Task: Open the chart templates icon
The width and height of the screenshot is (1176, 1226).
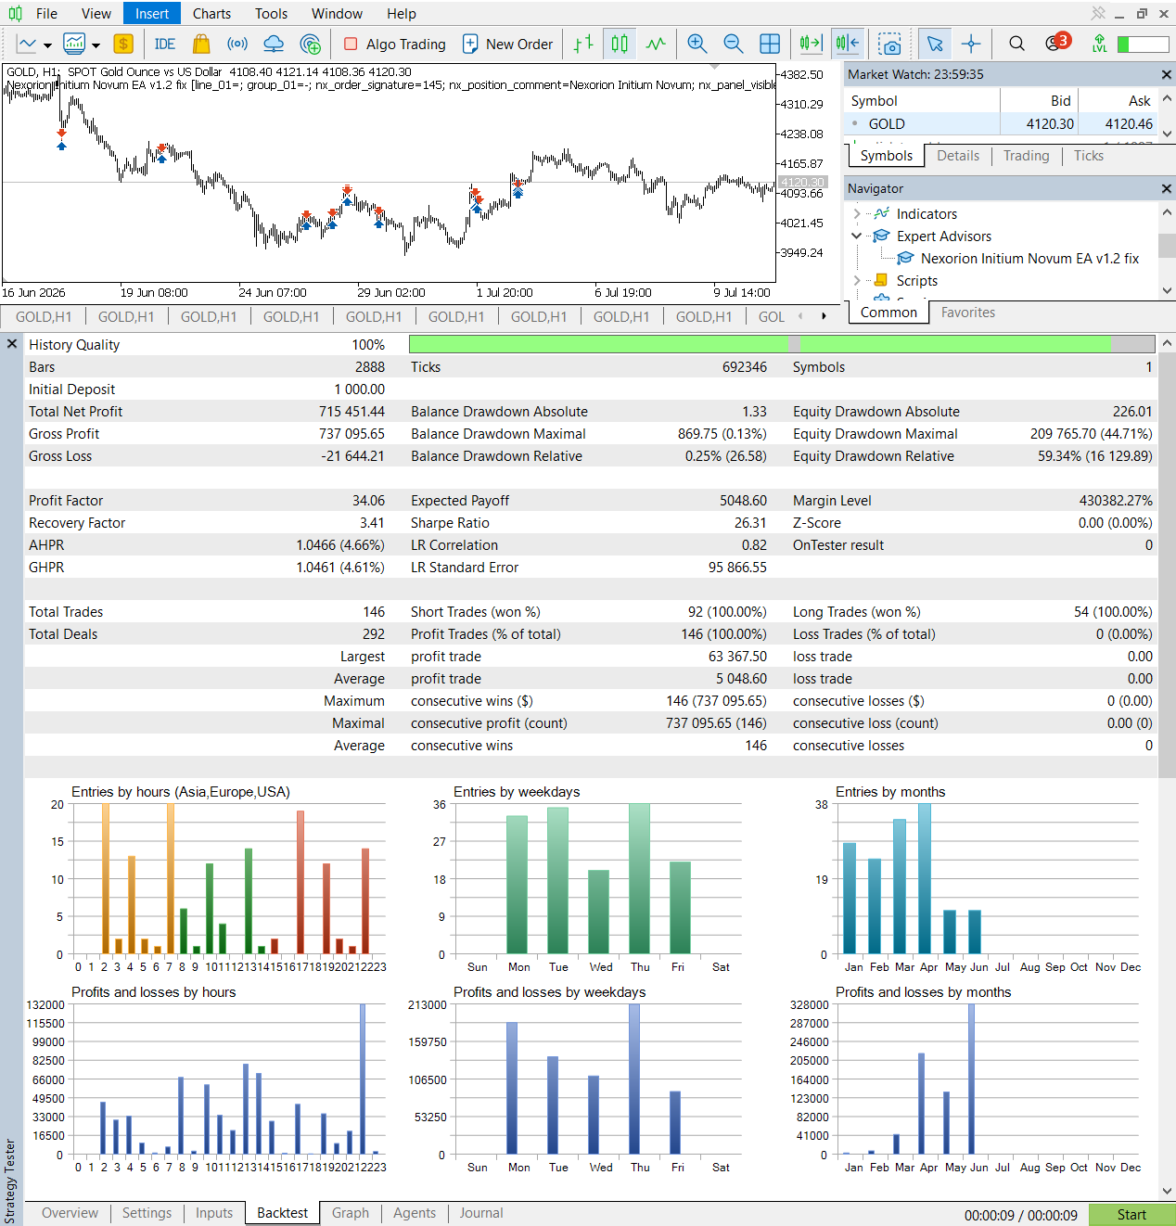Action: click(74, 44)
